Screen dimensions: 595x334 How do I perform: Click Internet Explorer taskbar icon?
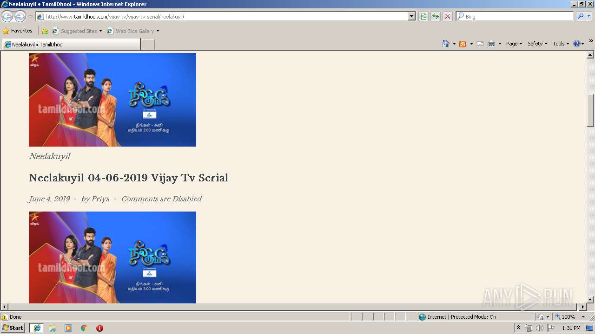point(37,328)
